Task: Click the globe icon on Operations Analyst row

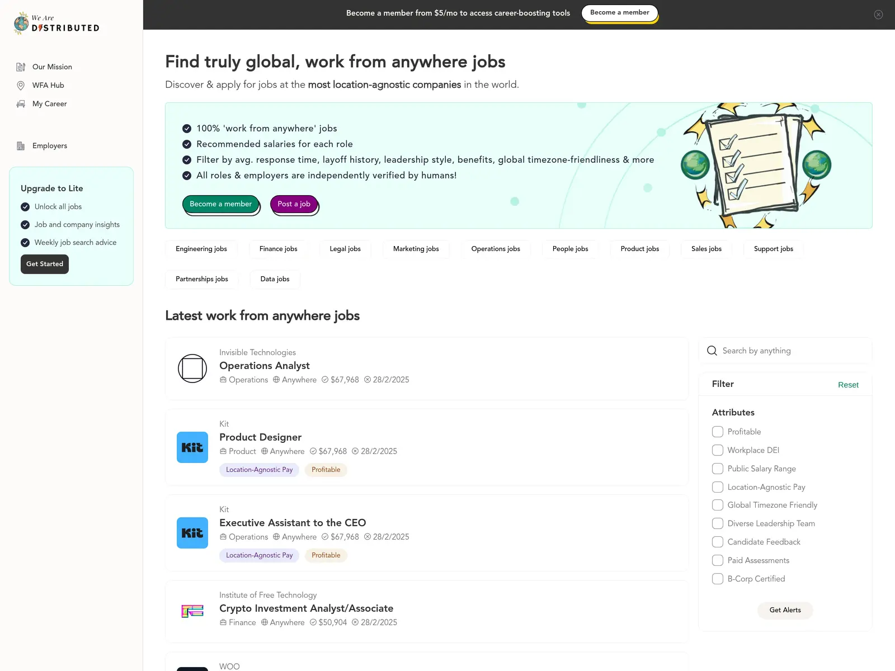Action: pos(276,380)
